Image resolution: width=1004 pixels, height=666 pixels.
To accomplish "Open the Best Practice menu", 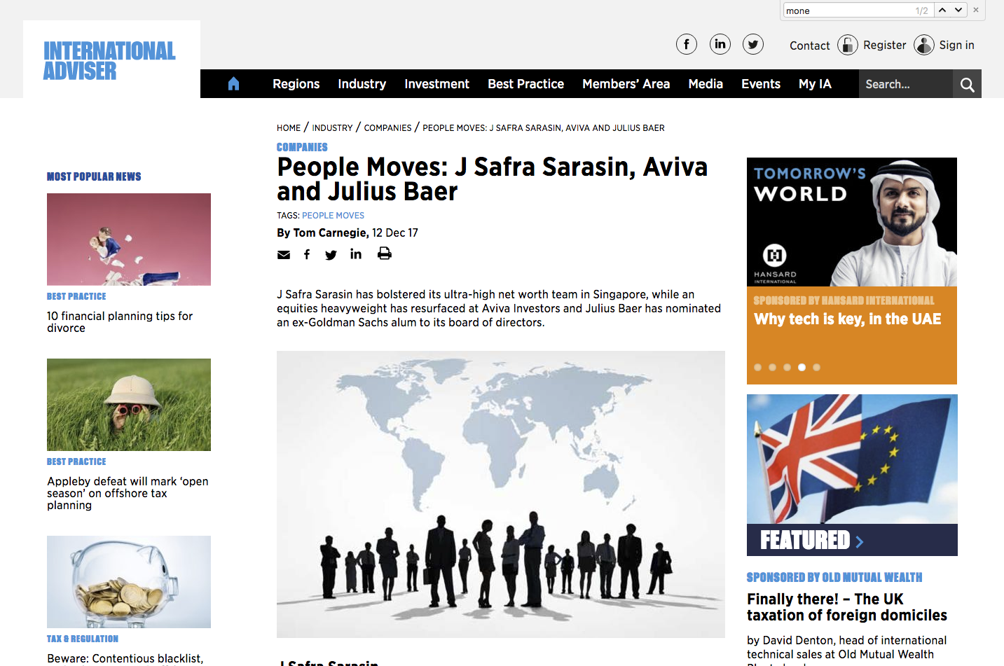I will 525,84.
